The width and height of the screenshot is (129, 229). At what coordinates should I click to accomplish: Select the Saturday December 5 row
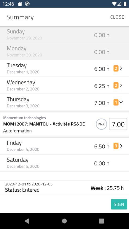[x=64, y=163]
